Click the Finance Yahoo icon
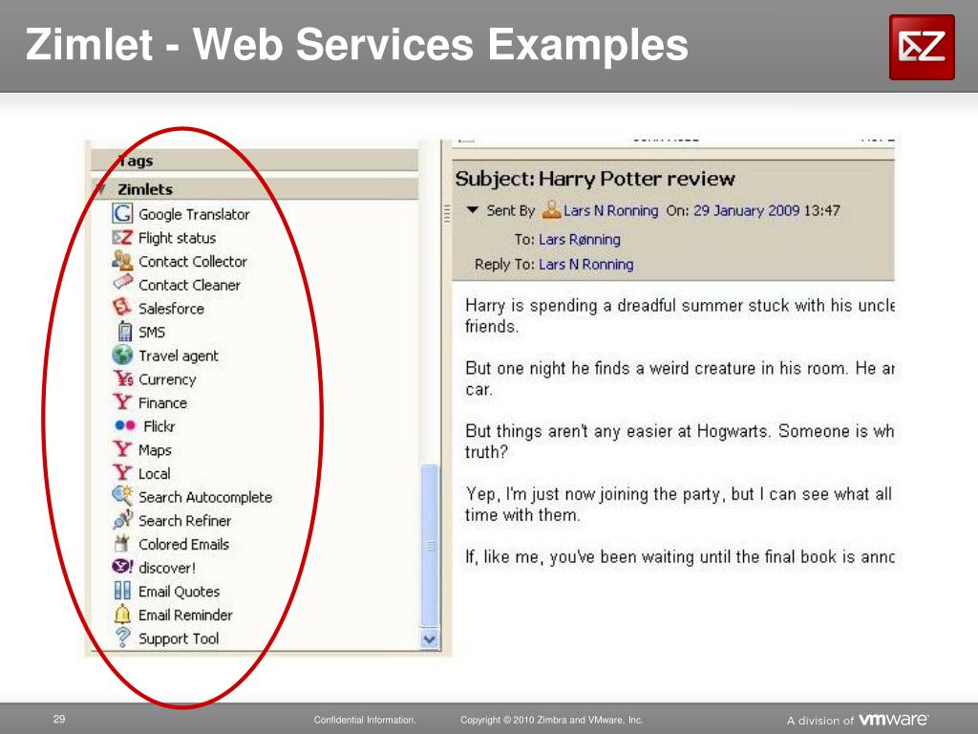Screen dimensions: 978x734 pyautogui.click(x=122, y=401)
